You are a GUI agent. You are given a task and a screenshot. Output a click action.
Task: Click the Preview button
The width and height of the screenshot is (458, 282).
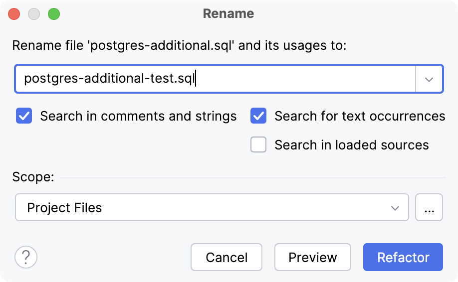(x=312, y=257)
